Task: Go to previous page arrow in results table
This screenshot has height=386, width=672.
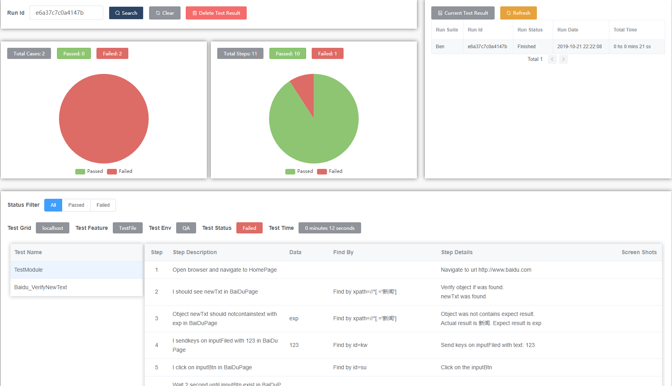Action: click(552, 59)
